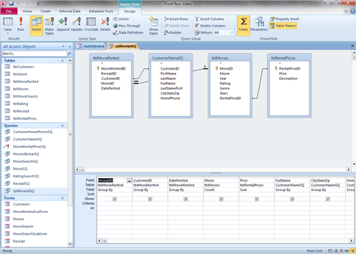Select RentalPriceID field in tblMovies
The height and width of the screenshot is (254, 356).
230,98
